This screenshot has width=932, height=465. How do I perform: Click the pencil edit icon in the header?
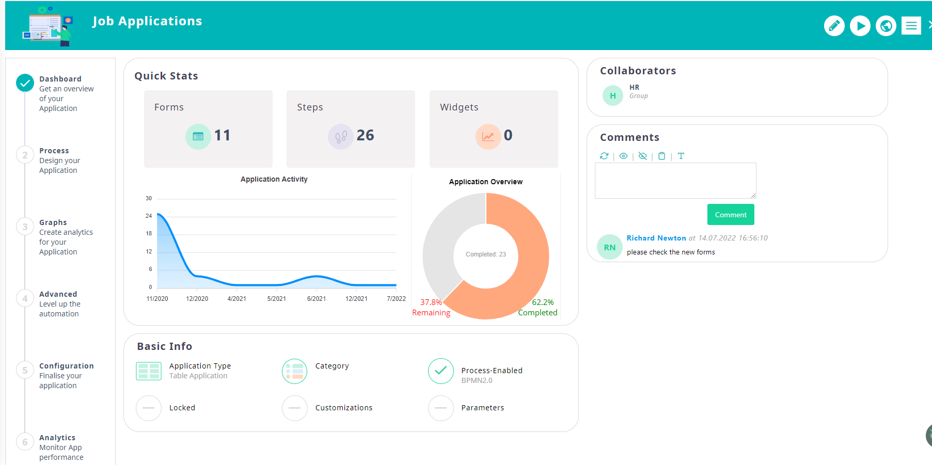pyautogui.click(x=834, y=25)
